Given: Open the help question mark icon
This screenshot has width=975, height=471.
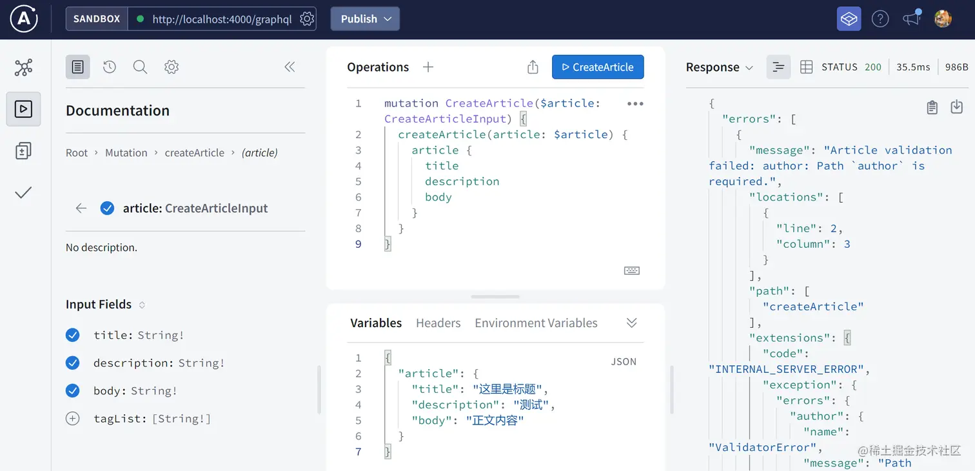Looking at the screenshot, I should point(880,19).
